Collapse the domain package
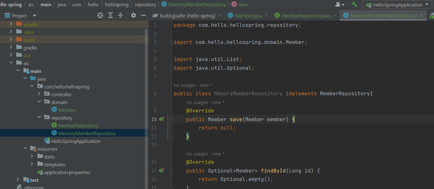 39,102
